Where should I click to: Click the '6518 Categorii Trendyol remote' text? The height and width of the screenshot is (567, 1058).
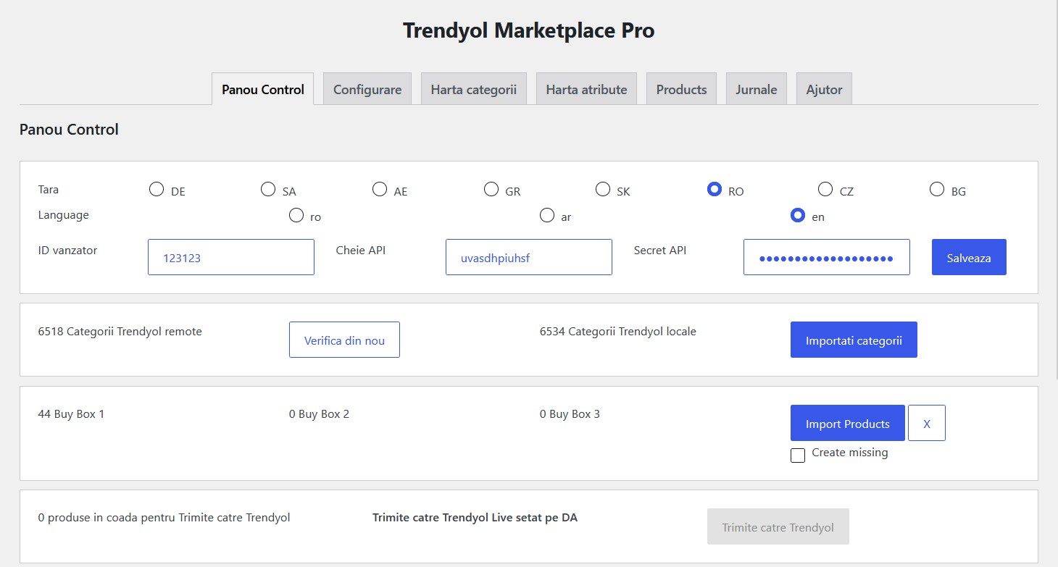click(120, 332)
